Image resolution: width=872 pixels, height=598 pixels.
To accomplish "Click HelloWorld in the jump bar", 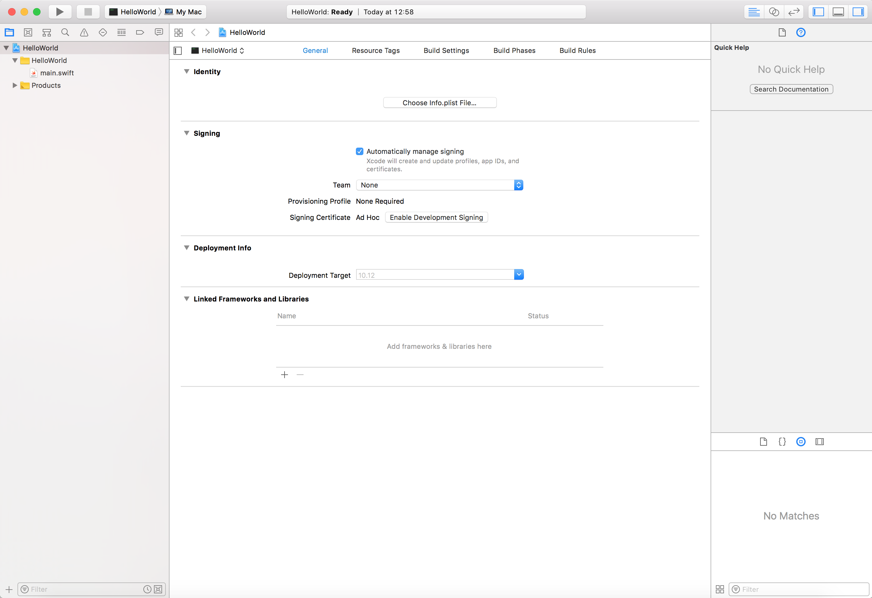I will pos(242,32).
